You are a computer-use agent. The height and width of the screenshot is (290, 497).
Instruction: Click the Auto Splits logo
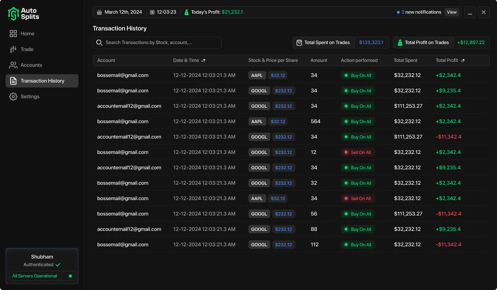[23, 14]
